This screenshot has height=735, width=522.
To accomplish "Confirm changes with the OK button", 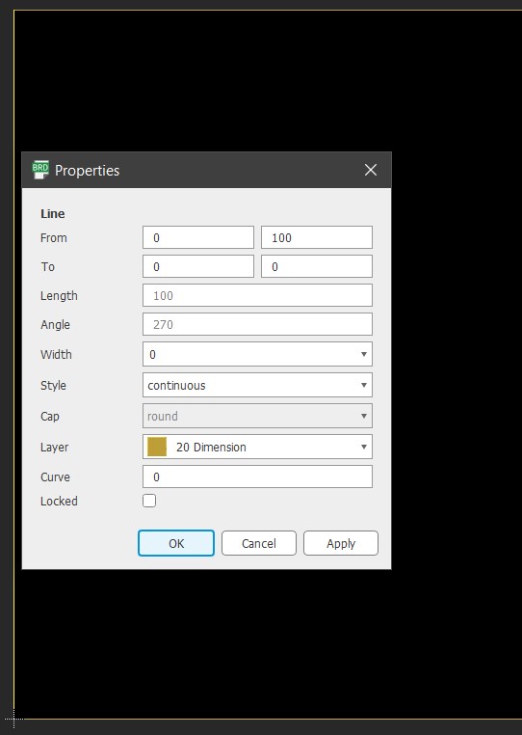I will point(176,543).
